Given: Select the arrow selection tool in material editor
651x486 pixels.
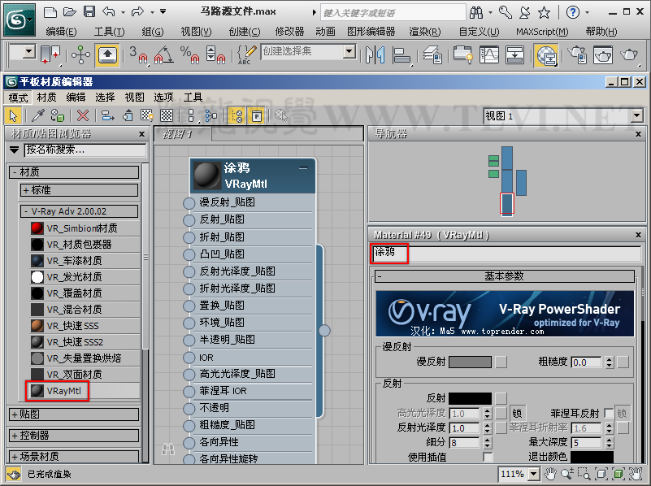Looking at the screenshot, I should [x=13, y=115].
